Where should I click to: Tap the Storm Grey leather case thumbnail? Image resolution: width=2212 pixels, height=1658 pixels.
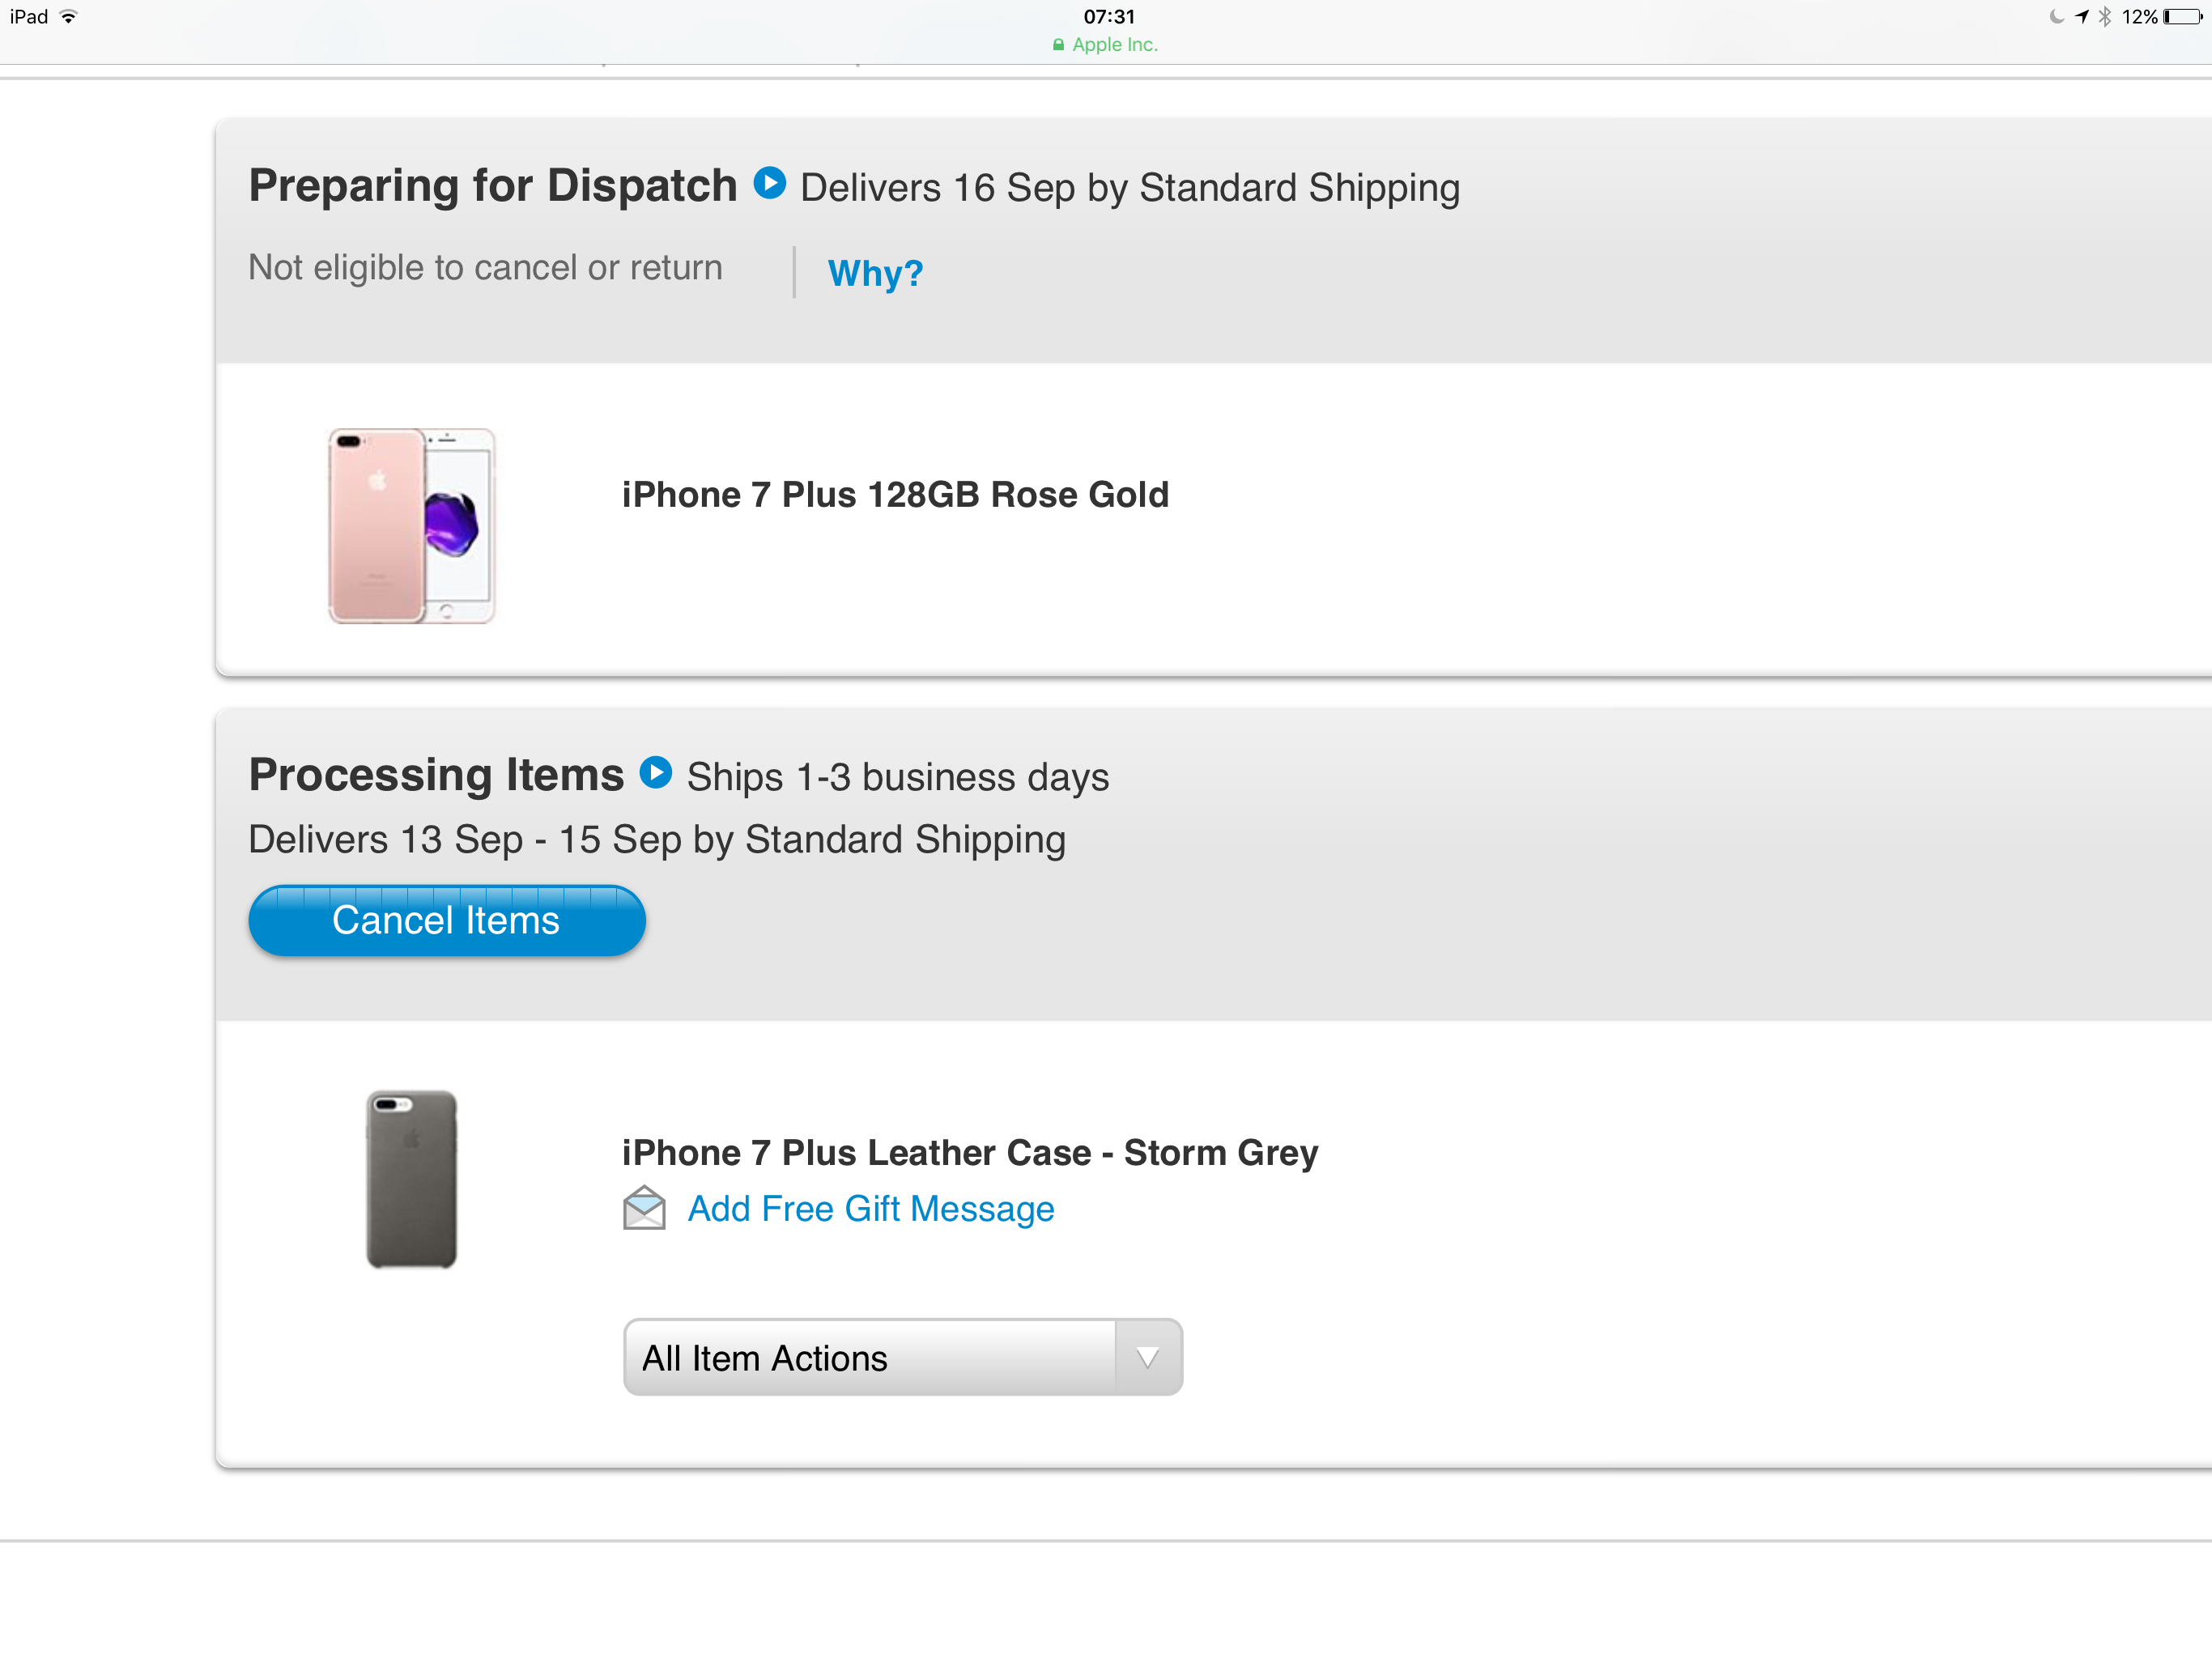click(x=411, y=1179)
